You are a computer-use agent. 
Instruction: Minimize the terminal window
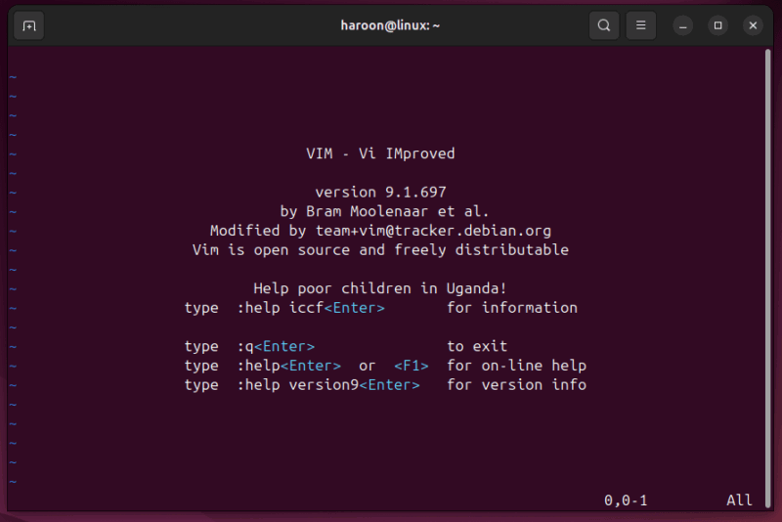click(x=682, y=25)
